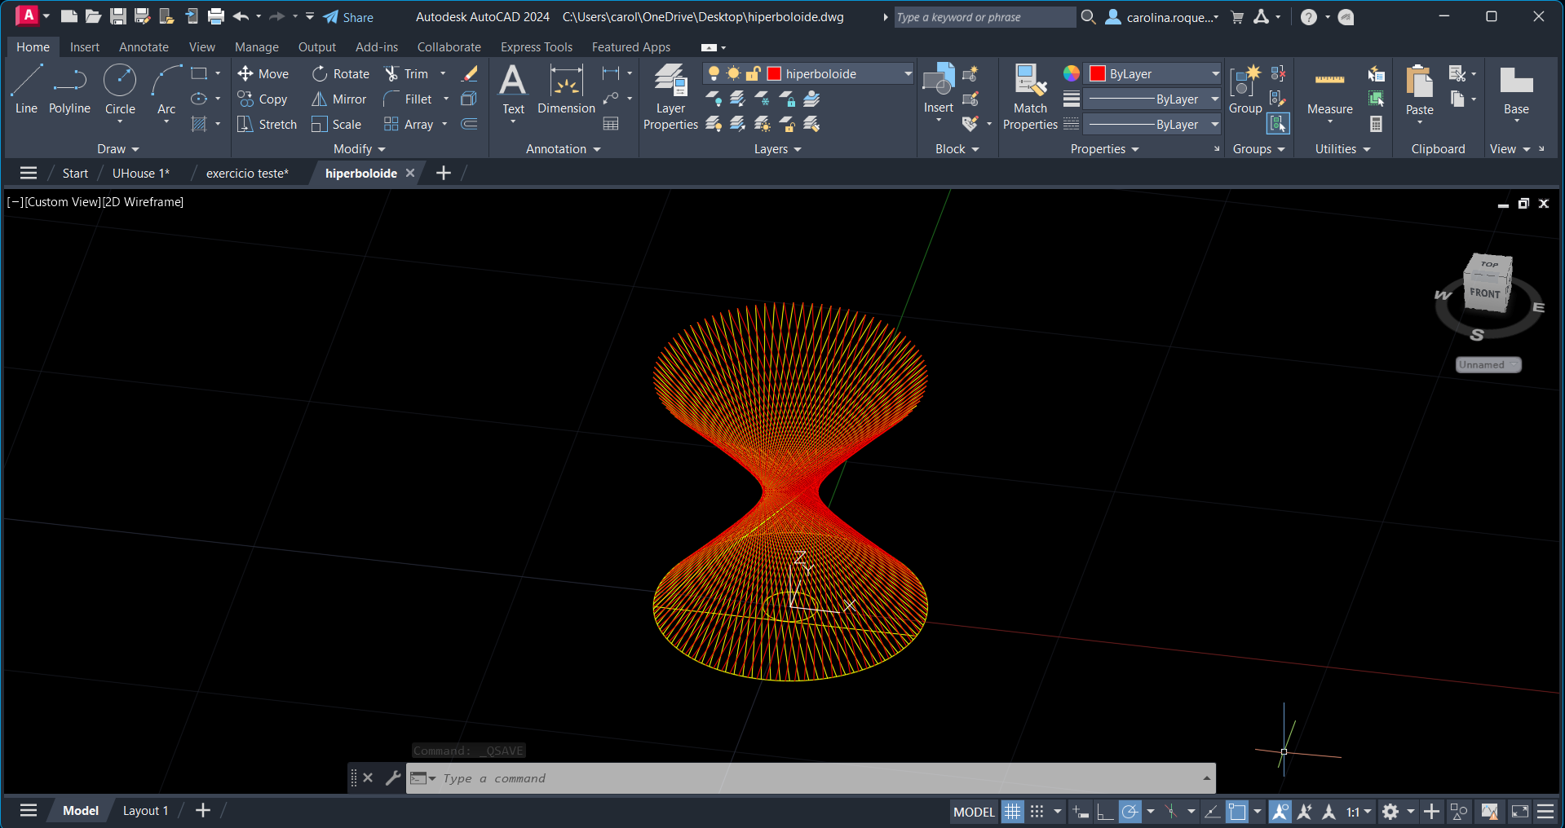The height and width of the screenshot is (828, 1565).
Task: Switch to Layout 1
Action: click(x=145, y=811)
